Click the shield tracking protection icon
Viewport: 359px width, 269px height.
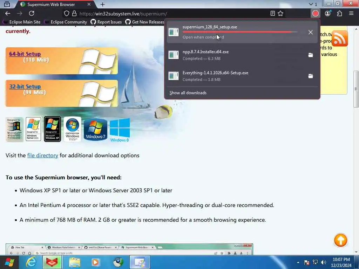(x=66, y=14)
